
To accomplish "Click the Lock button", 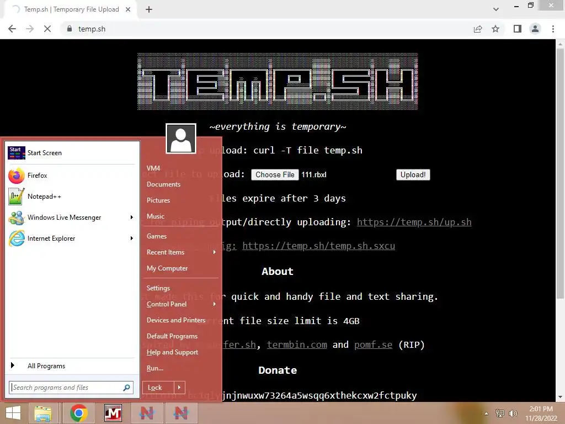I will click(158, 388).
